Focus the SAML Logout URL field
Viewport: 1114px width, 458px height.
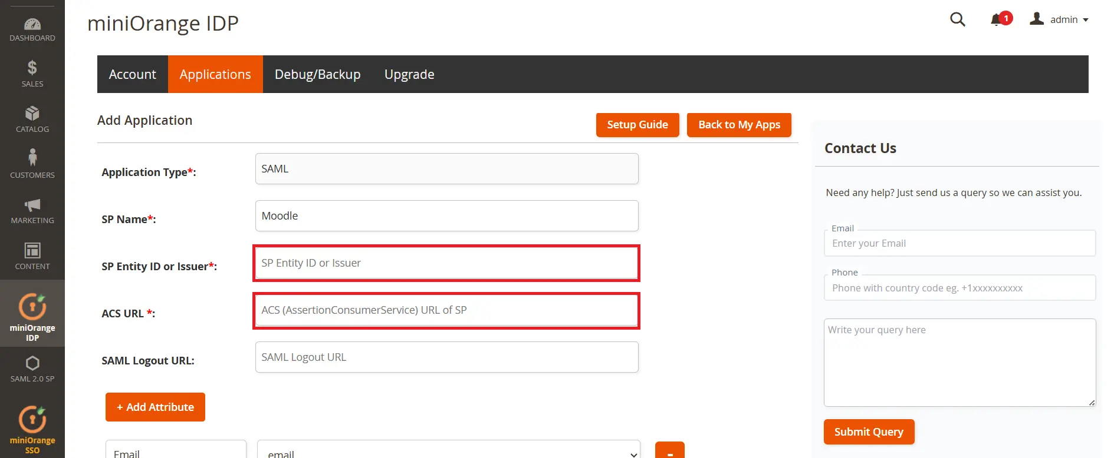[x=447, y=357]
